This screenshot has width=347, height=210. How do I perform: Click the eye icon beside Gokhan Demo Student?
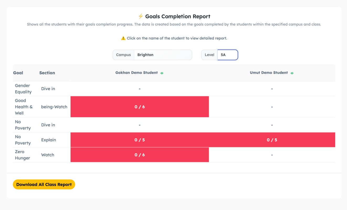(162, 73)
